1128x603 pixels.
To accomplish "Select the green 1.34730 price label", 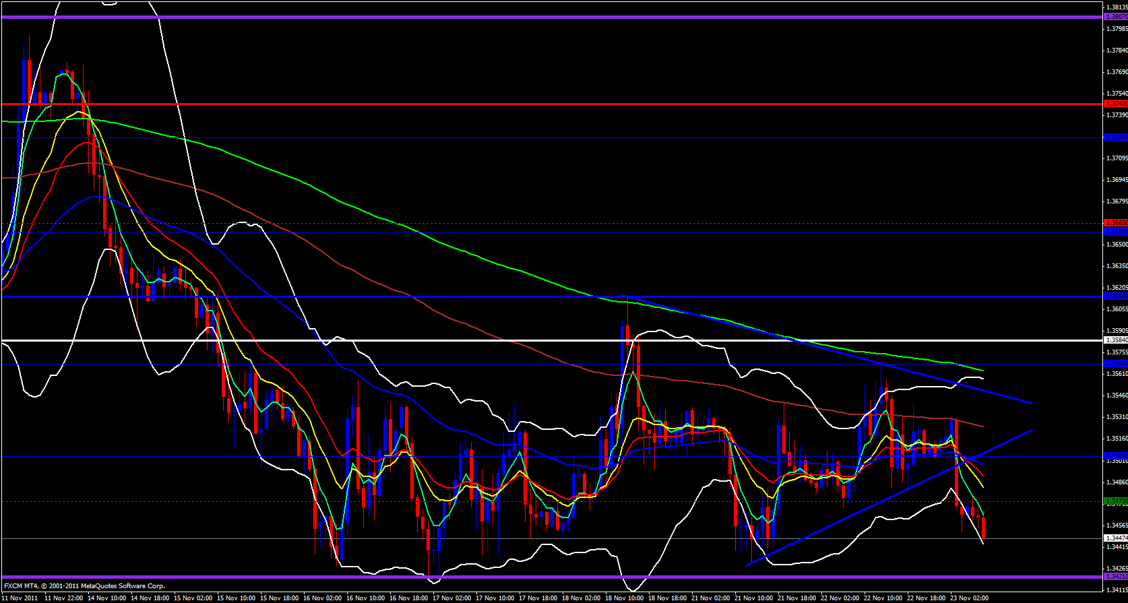I will [x=1115, y=501].
